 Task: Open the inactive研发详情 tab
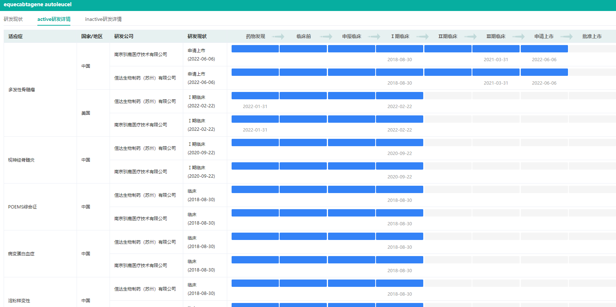point(103,19)
